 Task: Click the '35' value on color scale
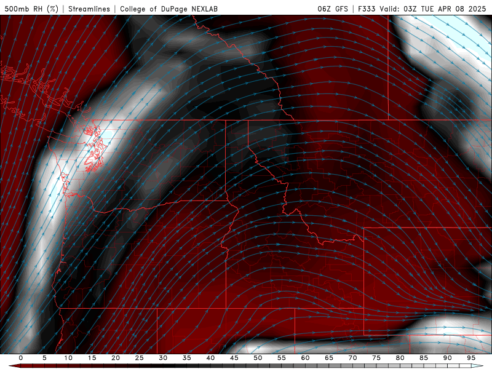pyautogui.click(x=187, y=358)
